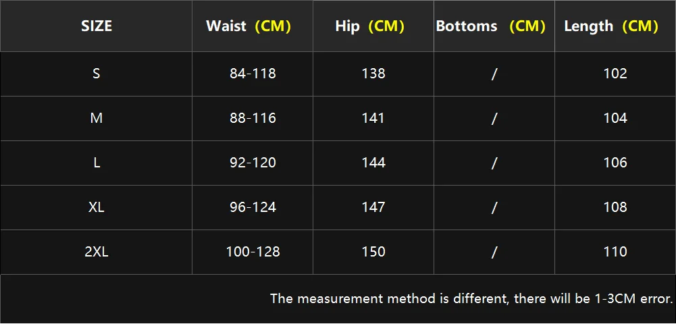This screenshot has width=676, height=324.
Task: Select the size S row label
Action: 96,74
